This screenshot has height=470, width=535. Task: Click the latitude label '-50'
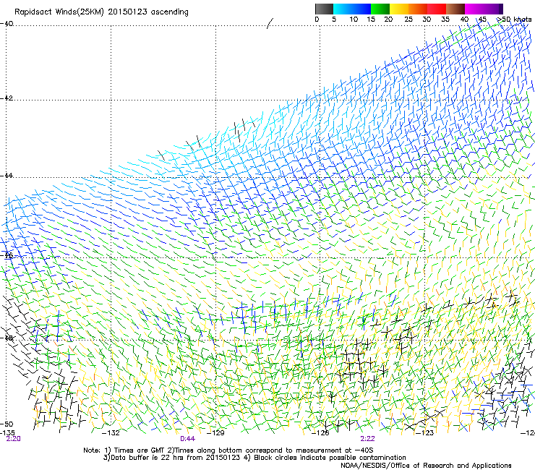(7, 424)
